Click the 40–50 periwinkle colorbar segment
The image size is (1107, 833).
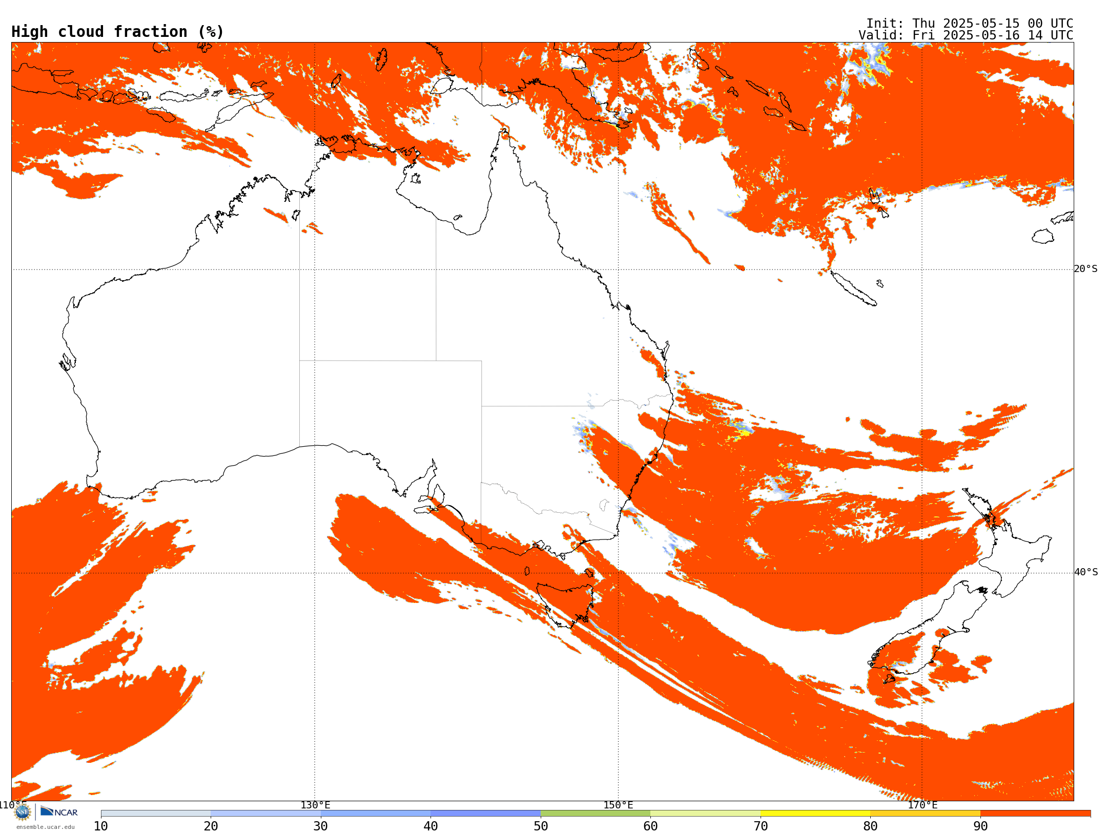click(x=486, y=814)
